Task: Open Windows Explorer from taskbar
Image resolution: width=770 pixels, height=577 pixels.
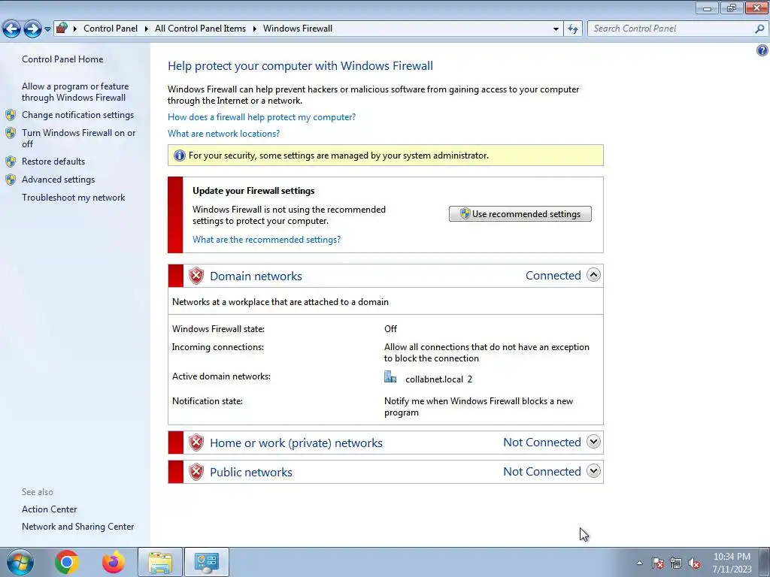Action: tap(160, 562)
